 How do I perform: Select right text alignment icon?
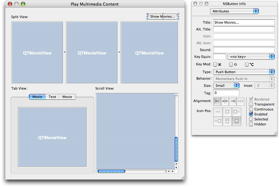233,101
